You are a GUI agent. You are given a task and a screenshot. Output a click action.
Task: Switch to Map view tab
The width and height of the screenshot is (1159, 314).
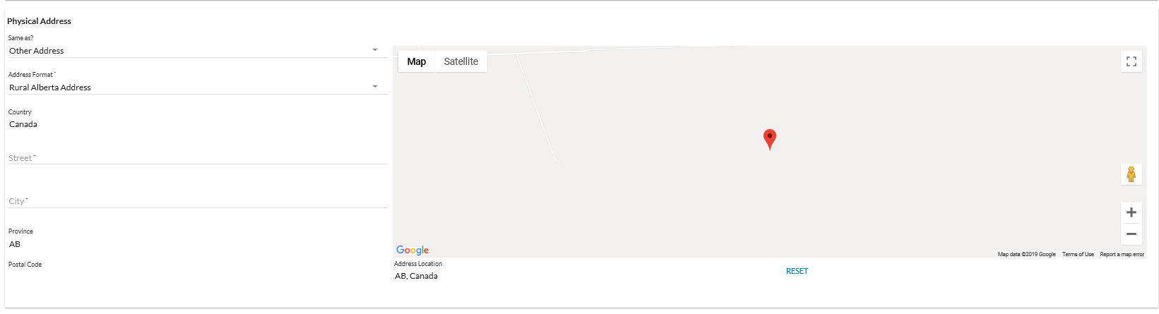417,61
